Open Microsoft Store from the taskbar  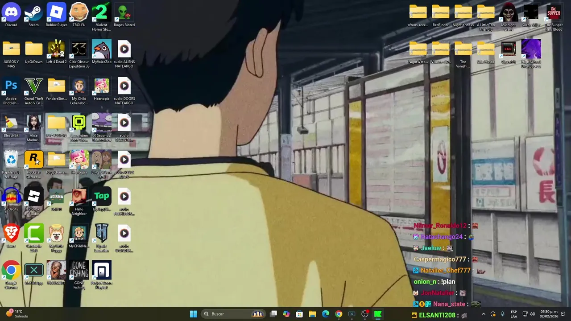click(299, 314)
